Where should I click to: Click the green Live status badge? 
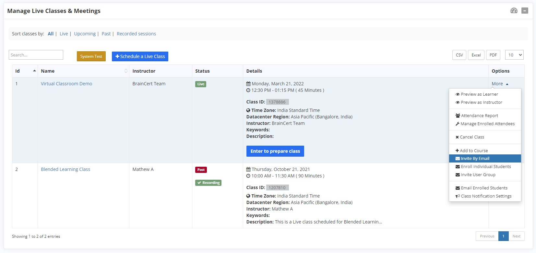[x=201, y=84]
